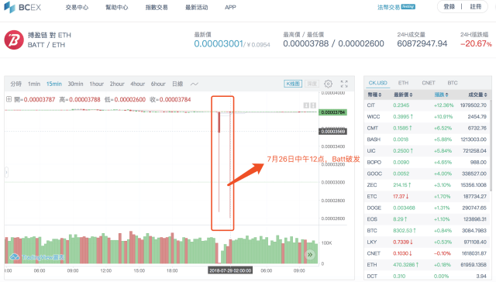Toggle fullscreen chart icon

pos(344,84)
